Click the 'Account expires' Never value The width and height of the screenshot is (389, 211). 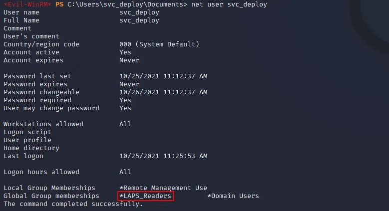click(x=129, y=60)
